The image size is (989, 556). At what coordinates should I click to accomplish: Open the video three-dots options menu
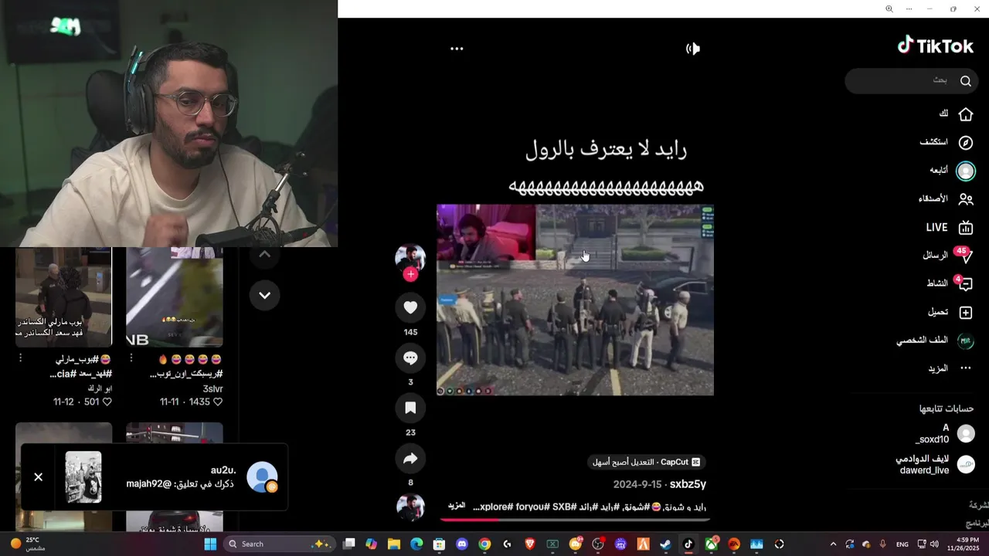tap(457, 49)
